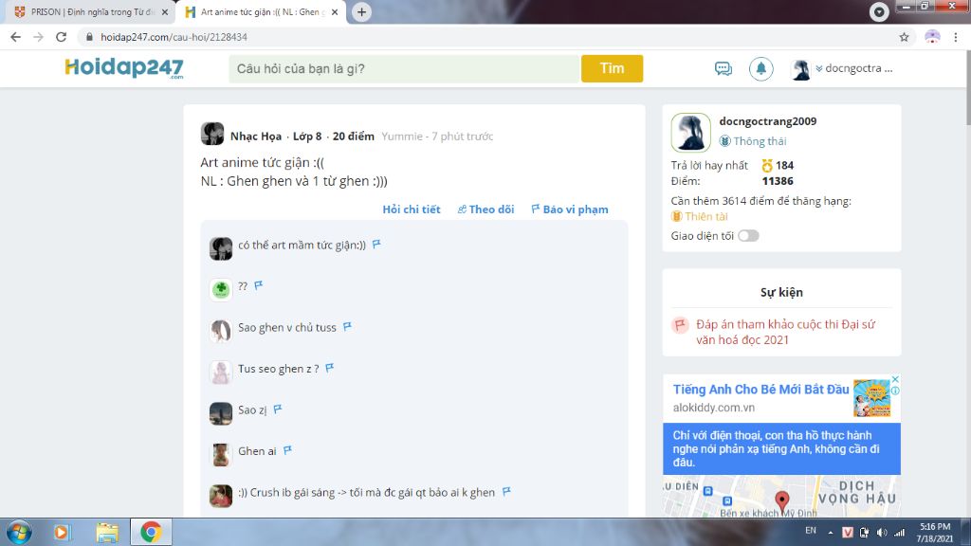Click the Chrome taskbar icon
The image size is (971, 546).
tap(151, 532)
